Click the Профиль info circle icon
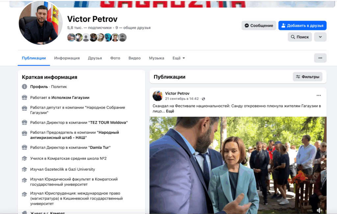 click(x=24, y=87)
